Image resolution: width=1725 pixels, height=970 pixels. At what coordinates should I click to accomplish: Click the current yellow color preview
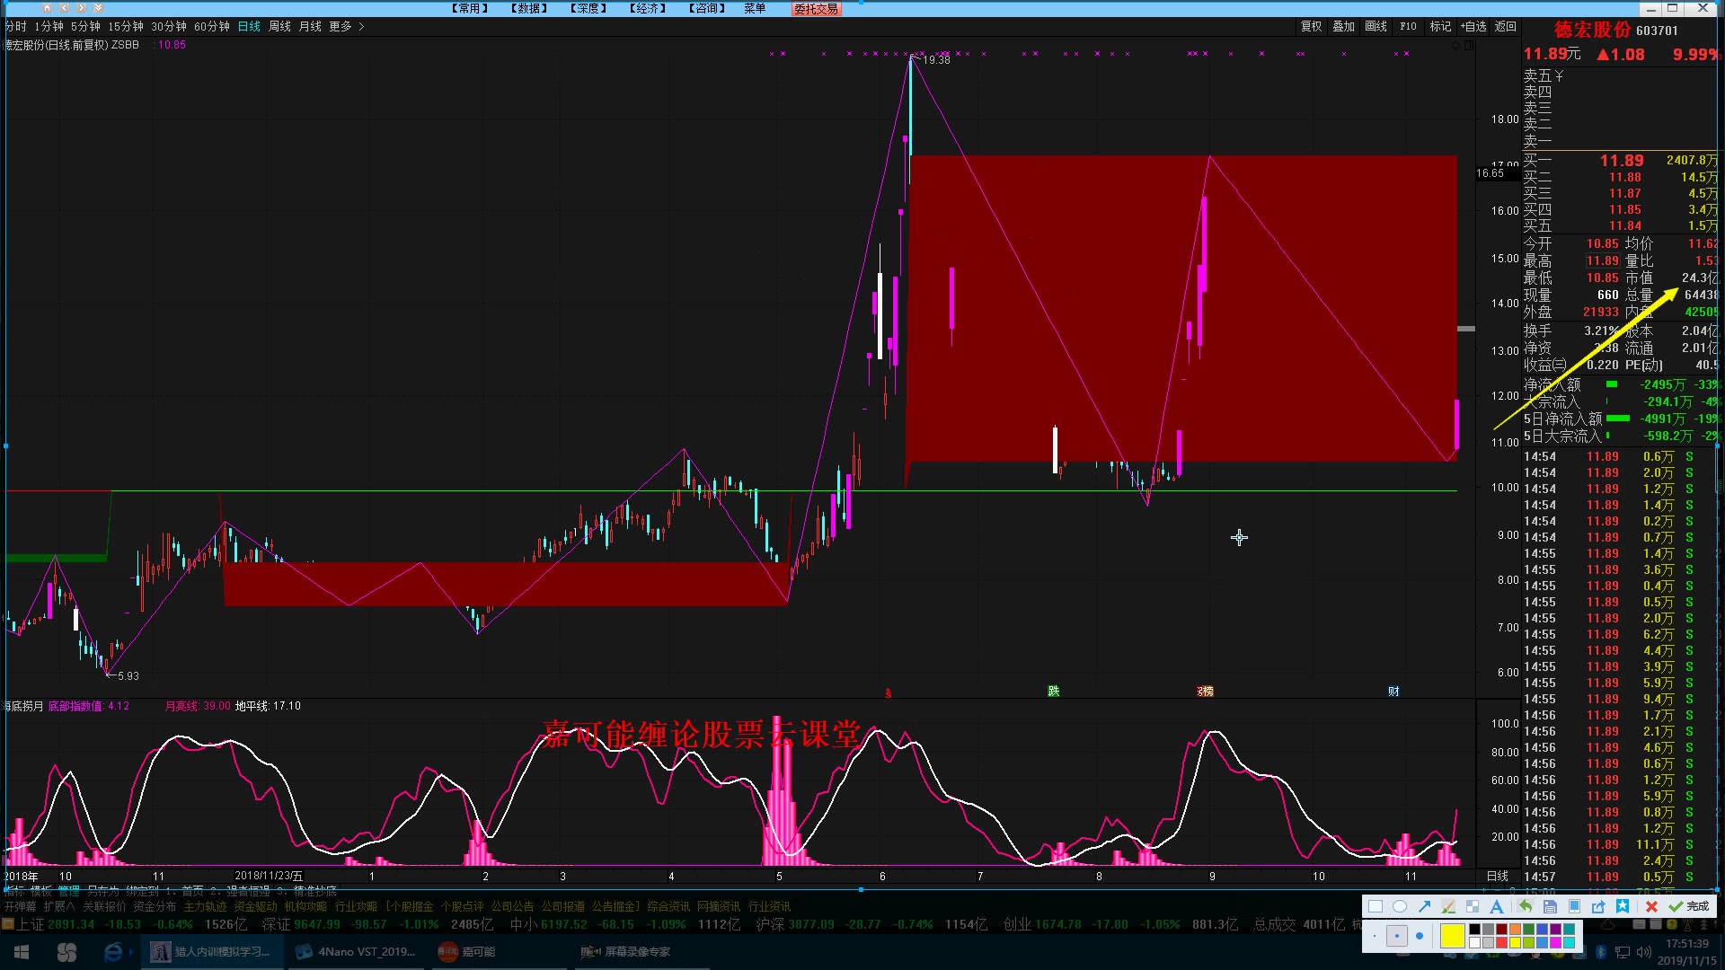tap(1453, 936)
